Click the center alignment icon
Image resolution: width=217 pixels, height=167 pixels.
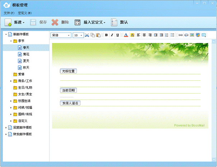click(144, 35)
